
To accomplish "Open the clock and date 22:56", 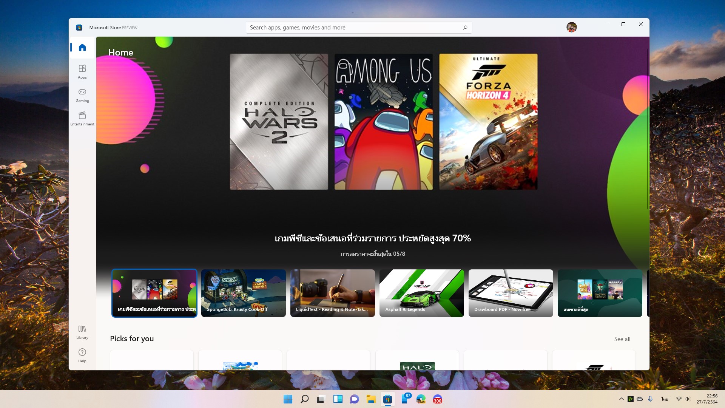I will click(707, 399).
